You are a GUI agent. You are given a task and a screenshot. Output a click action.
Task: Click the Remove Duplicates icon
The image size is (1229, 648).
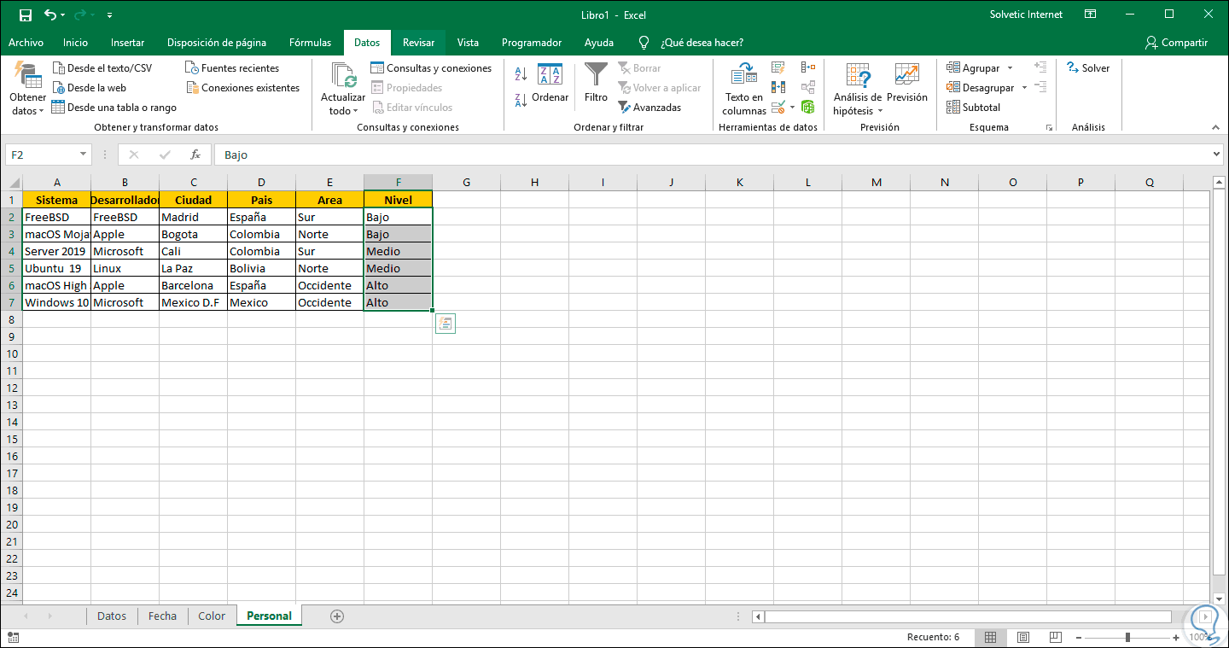pyautogui.click(x=778, y=87)
